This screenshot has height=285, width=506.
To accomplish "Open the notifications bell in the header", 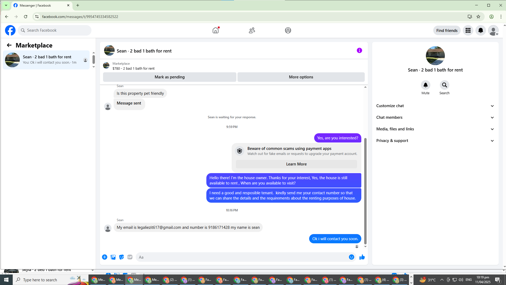I will click(481, 30).
